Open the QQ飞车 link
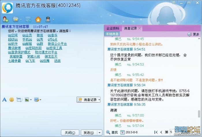 point(30,61)
